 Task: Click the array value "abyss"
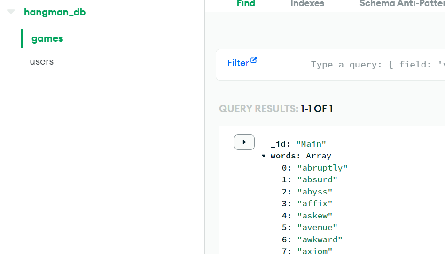click(314, 192)
